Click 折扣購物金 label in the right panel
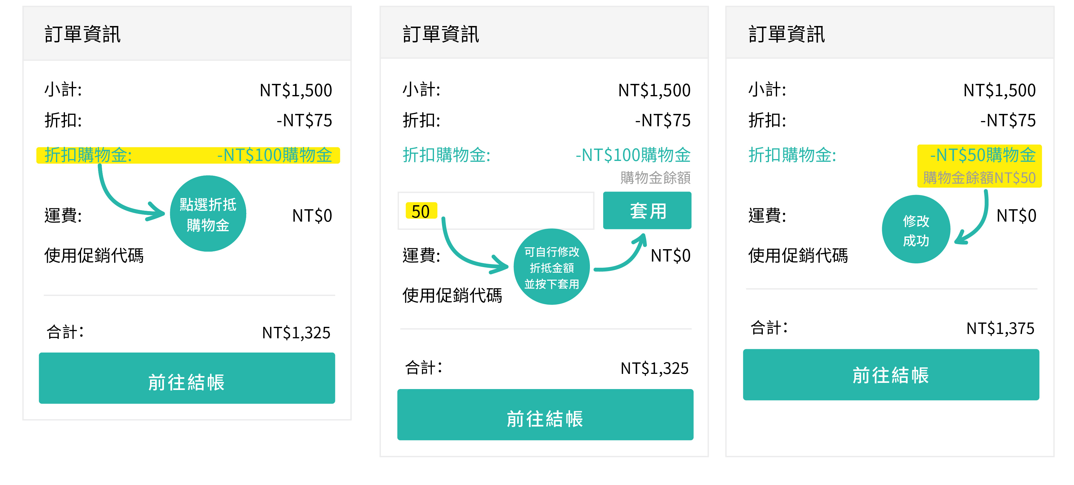Viewport: 1074px width, 485px height. [x=792, y=156]
